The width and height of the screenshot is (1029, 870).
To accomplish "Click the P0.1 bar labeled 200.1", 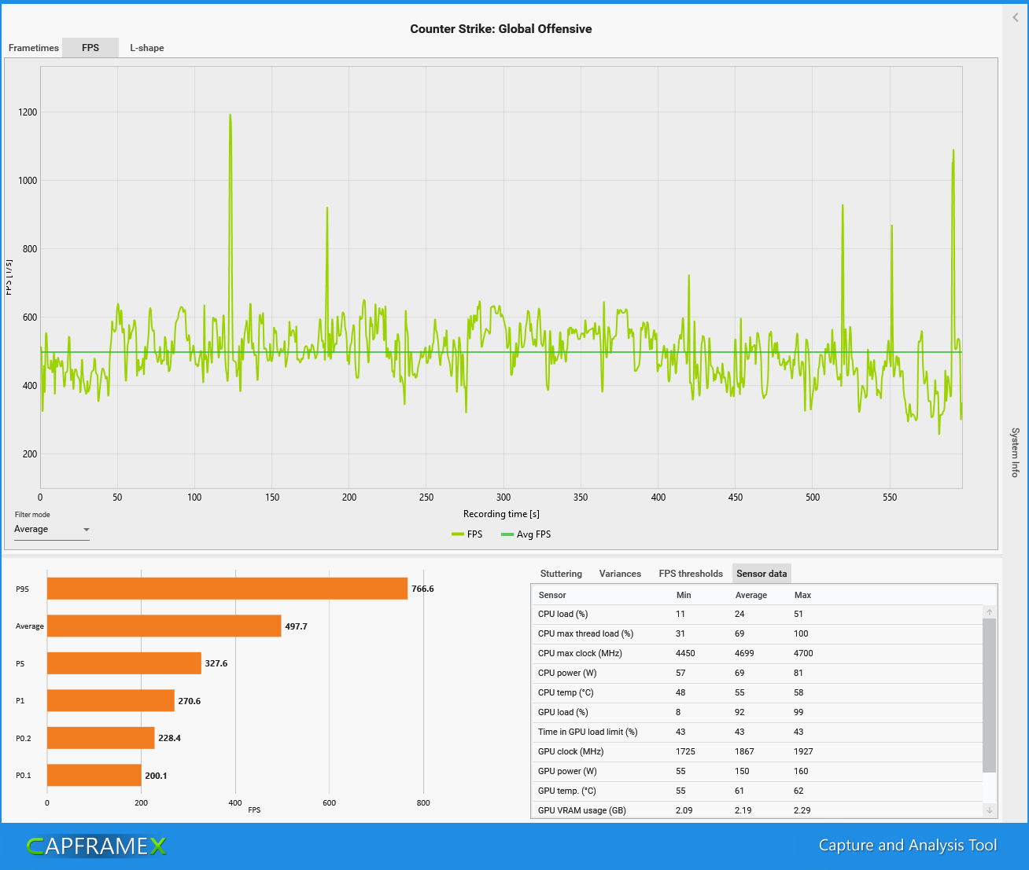I will (94, 776).
